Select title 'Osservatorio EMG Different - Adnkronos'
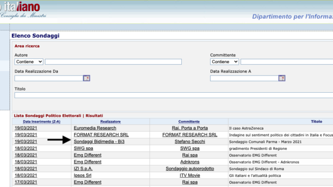Viewport: 333px width, 187px height. [264, 162]
